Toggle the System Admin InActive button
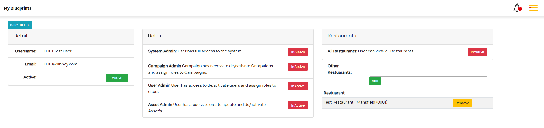 [298, 52]
